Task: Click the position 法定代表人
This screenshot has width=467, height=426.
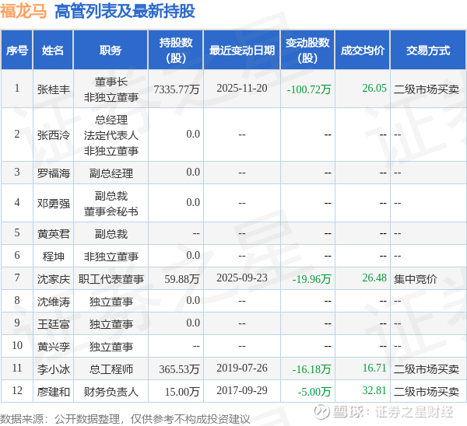Action: [x=111, y=135]
